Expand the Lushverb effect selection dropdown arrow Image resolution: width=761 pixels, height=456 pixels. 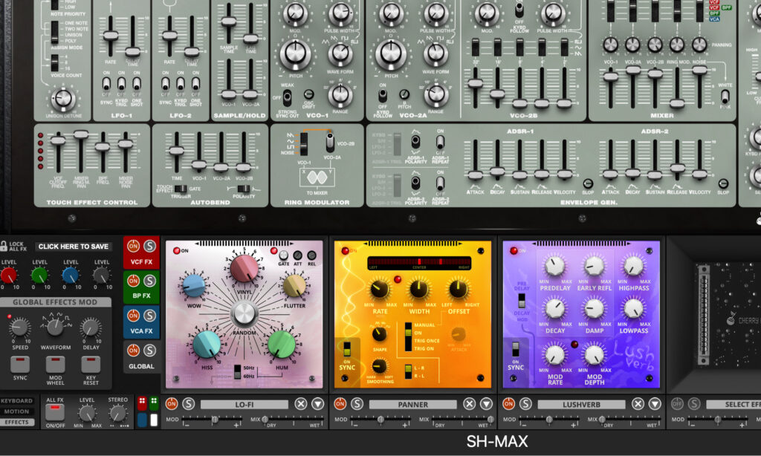pyautogui.click(x=655, y=404)
